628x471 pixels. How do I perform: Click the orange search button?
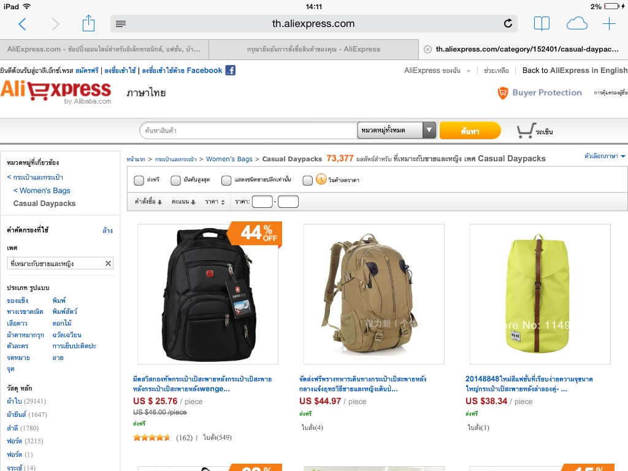[470, 131]
